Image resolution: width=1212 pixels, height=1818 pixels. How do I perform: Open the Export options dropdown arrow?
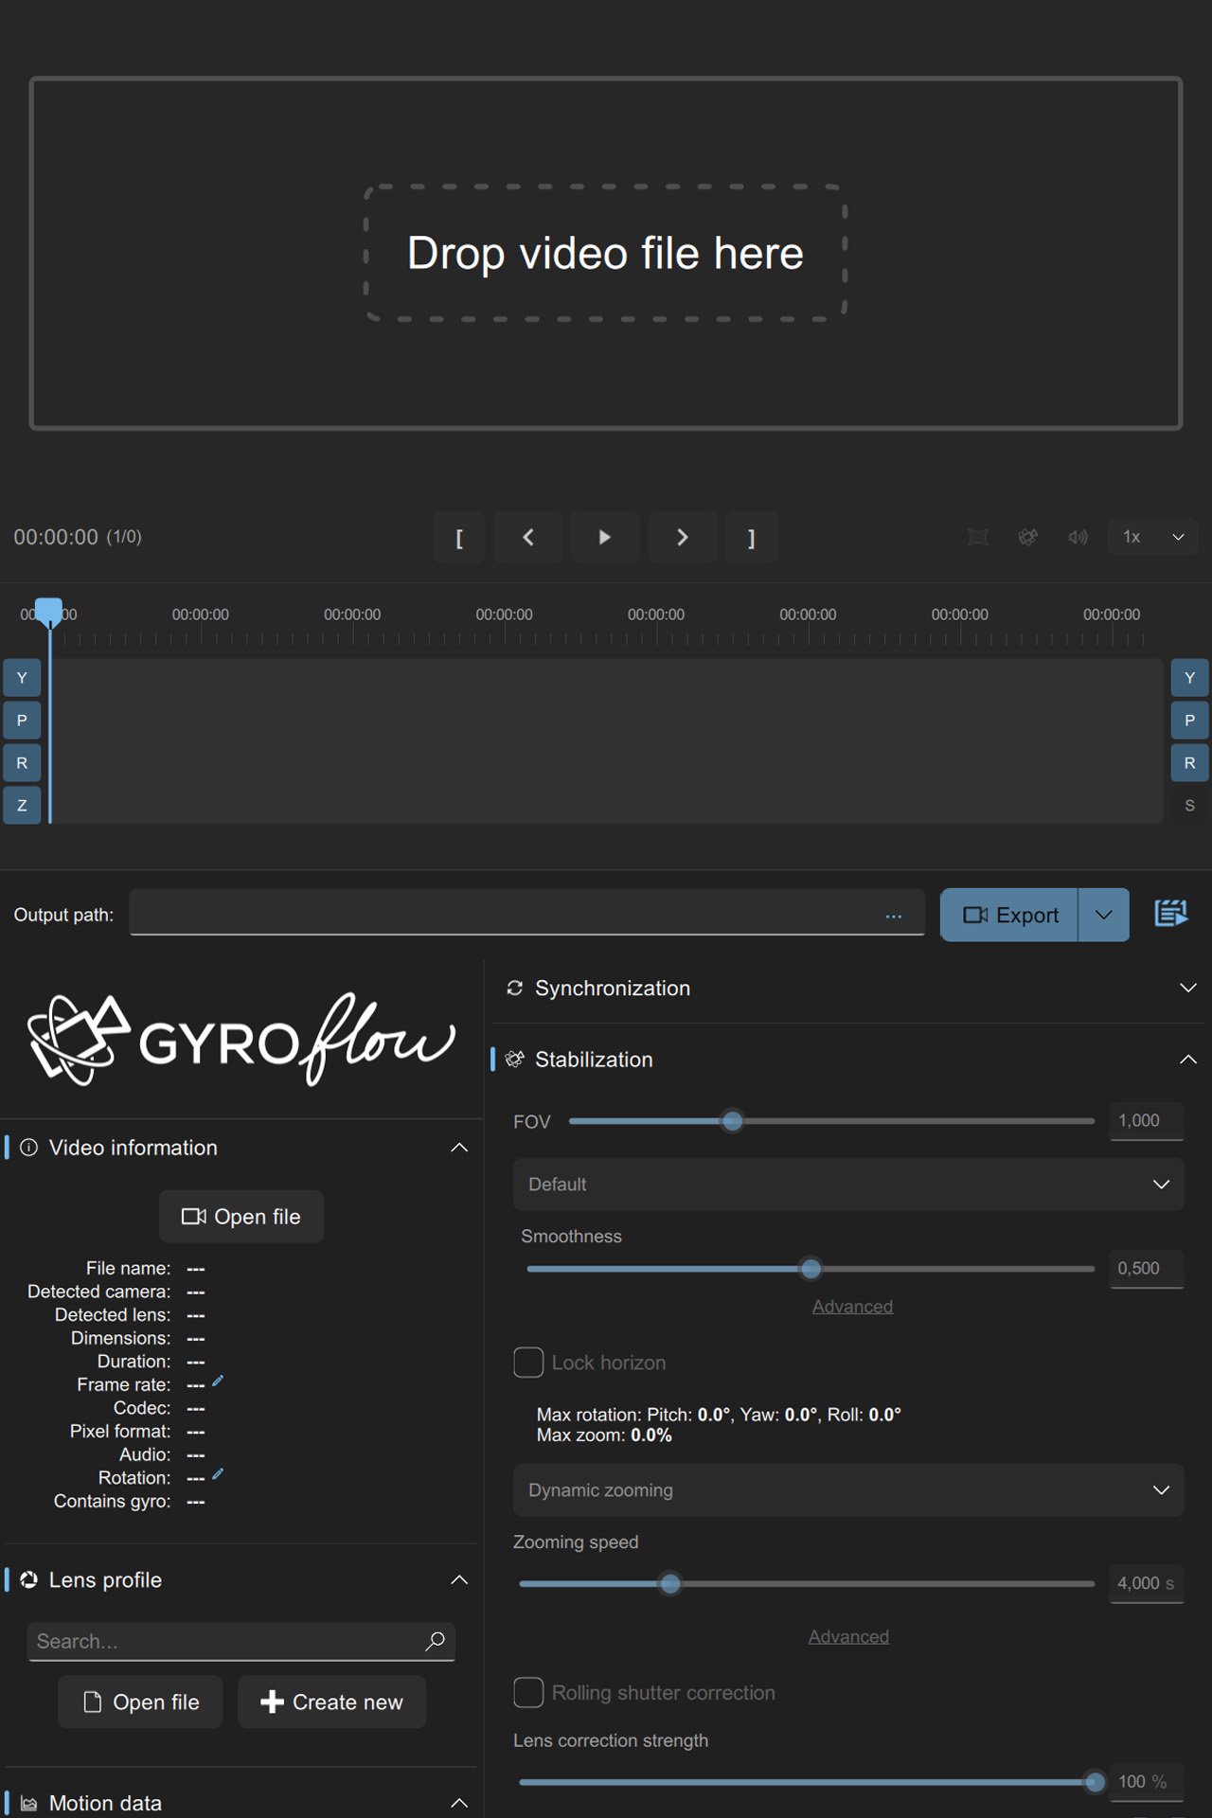(1104, 915)
